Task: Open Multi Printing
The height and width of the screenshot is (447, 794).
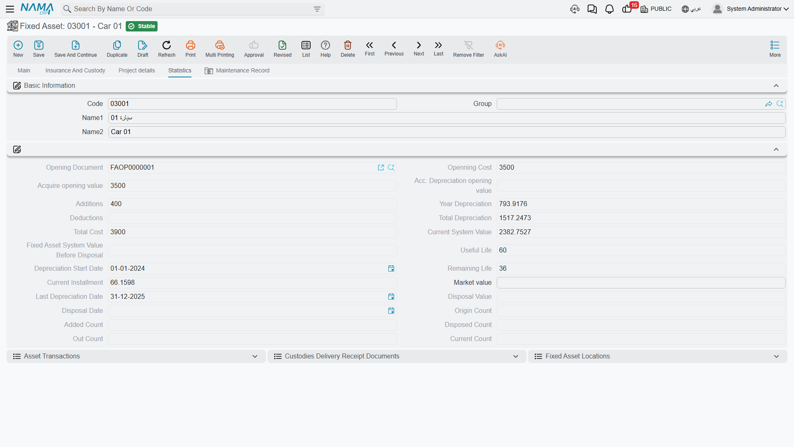Action: (x=220, y=49)
